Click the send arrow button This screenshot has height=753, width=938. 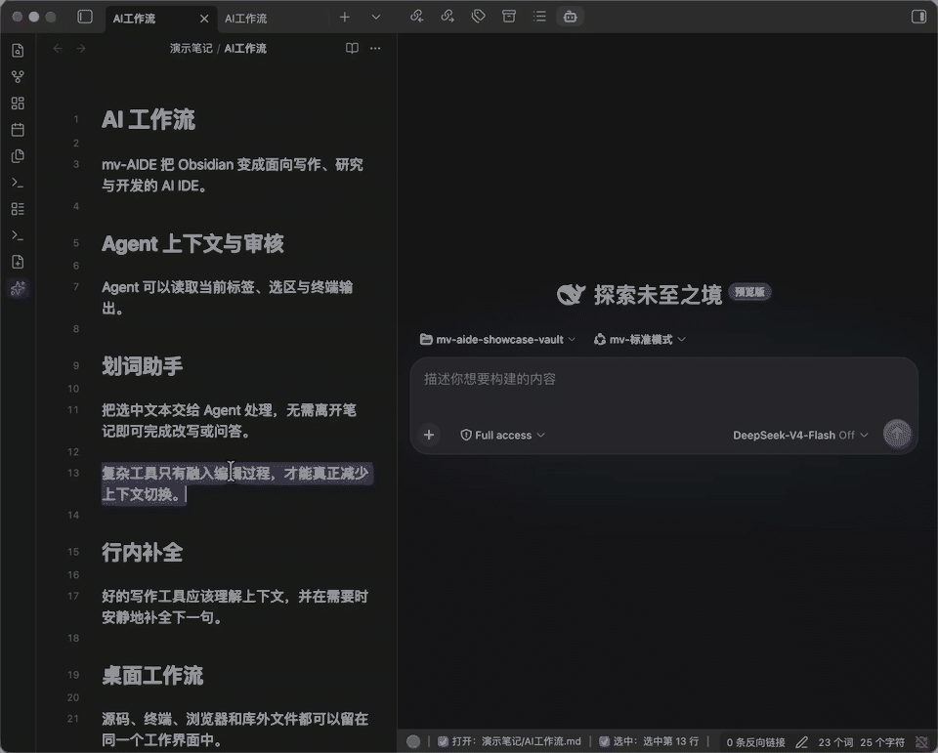coord(897,435)
